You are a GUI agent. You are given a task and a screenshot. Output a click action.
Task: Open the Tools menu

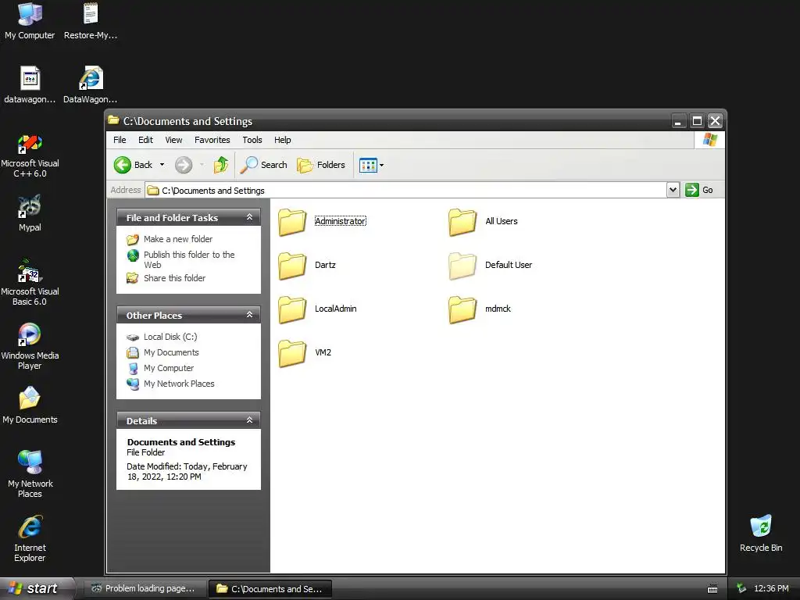coord(252,140)
